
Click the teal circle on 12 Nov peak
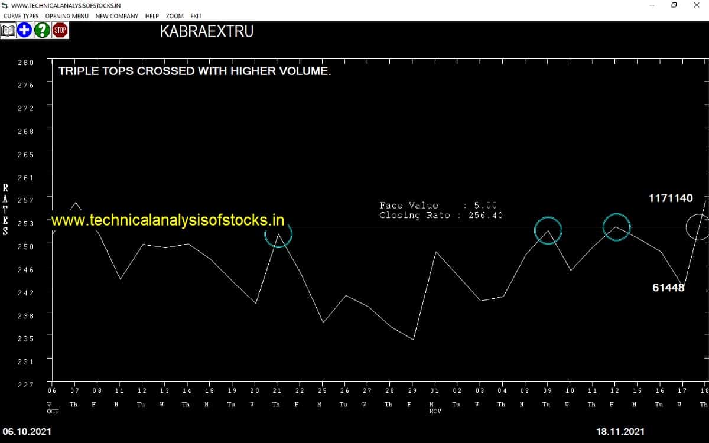[x=617, y=227]
